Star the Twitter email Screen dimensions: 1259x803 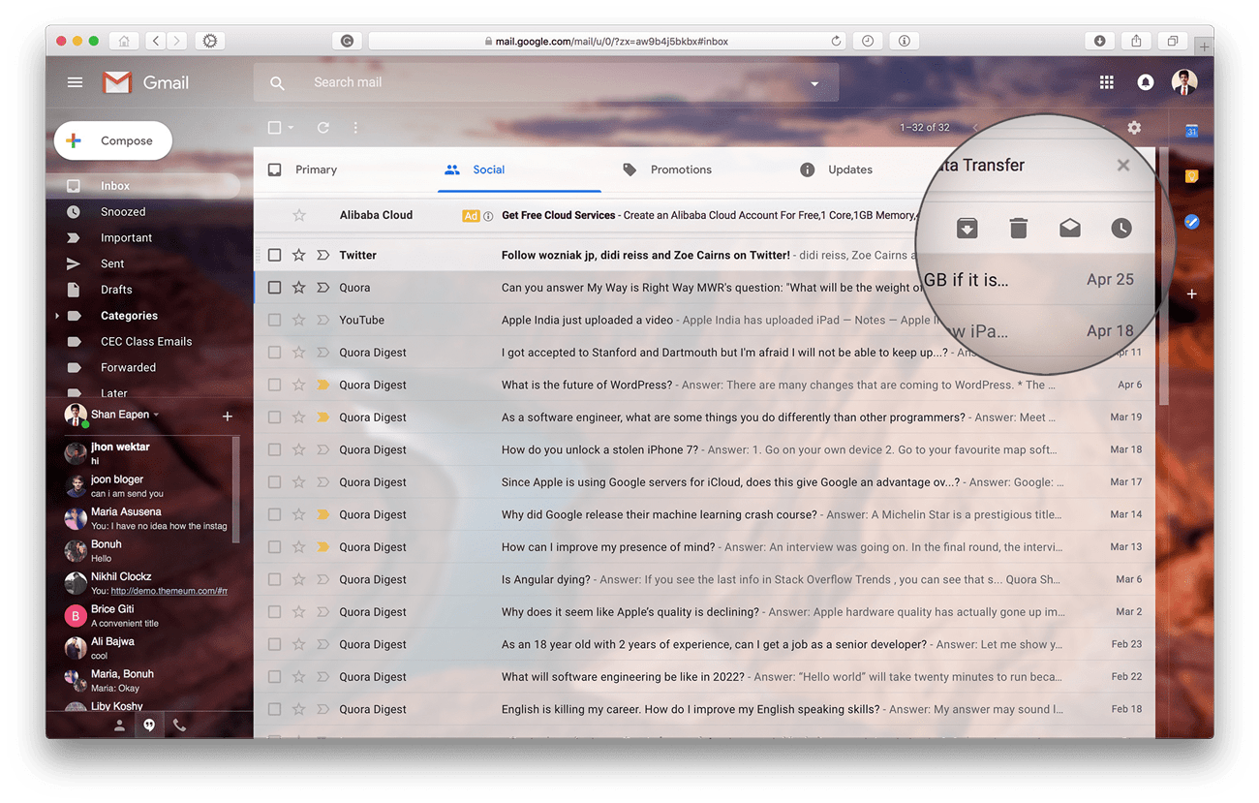[x=299, y=255]
